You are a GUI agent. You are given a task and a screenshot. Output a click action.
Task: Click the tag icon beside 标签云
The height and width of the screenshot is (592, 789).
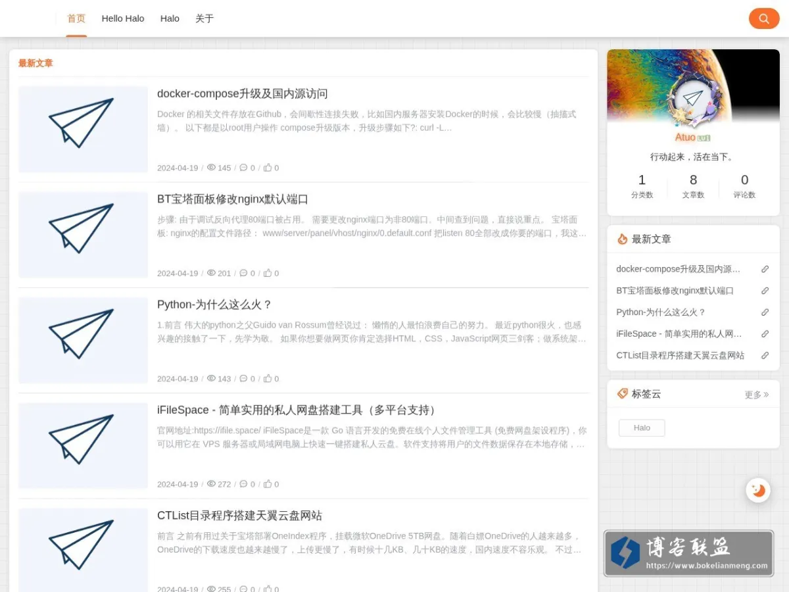coord(622,393)
